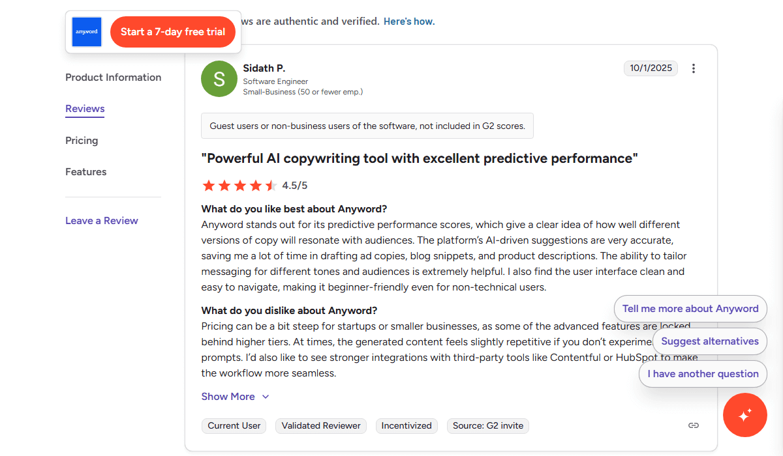Start a 7-day free trial
The image size is (783, 456).
click(172, 31)
